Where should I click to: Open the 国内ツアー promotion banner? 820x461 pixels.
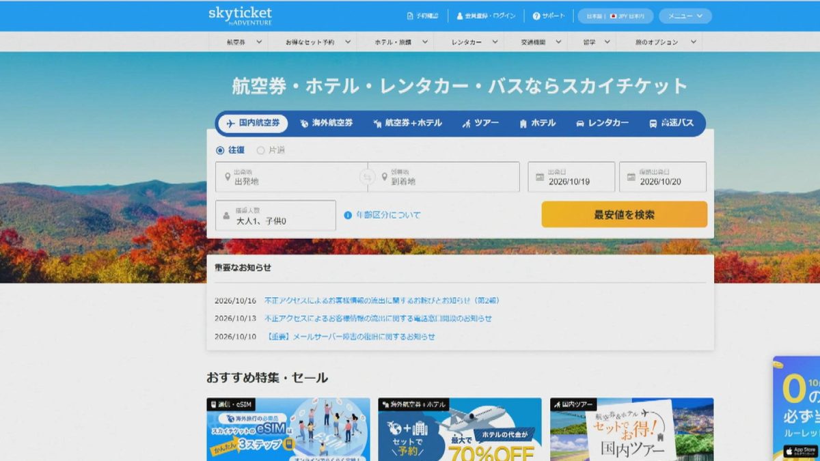point(632,430)
